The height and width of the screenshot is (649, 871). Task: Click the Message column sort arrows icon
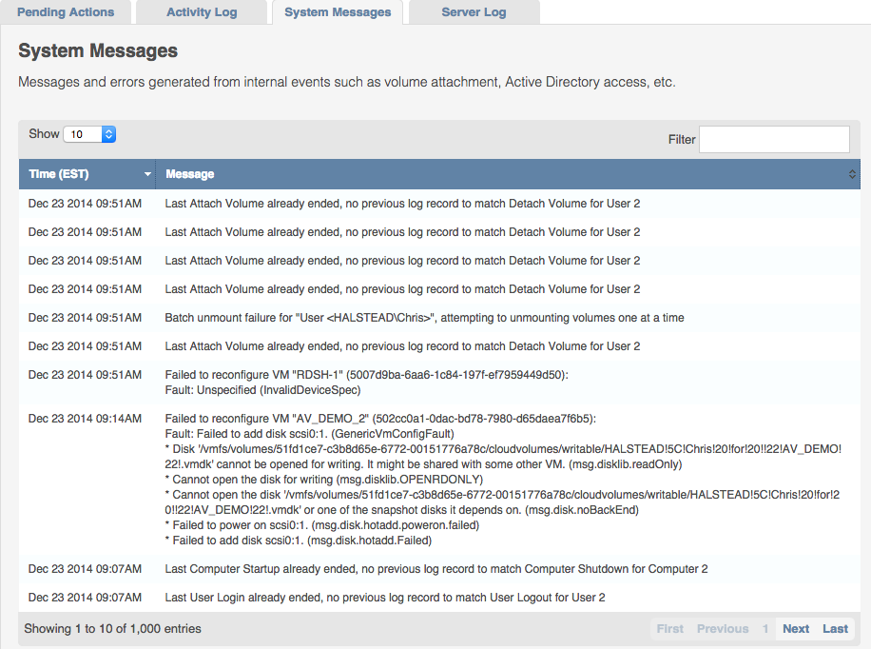click(852, 174)
